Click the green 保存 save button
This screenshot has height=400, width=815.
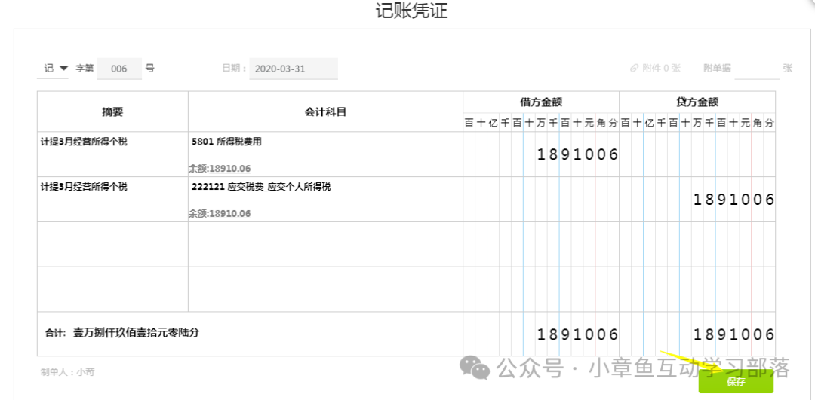point(735,381)
